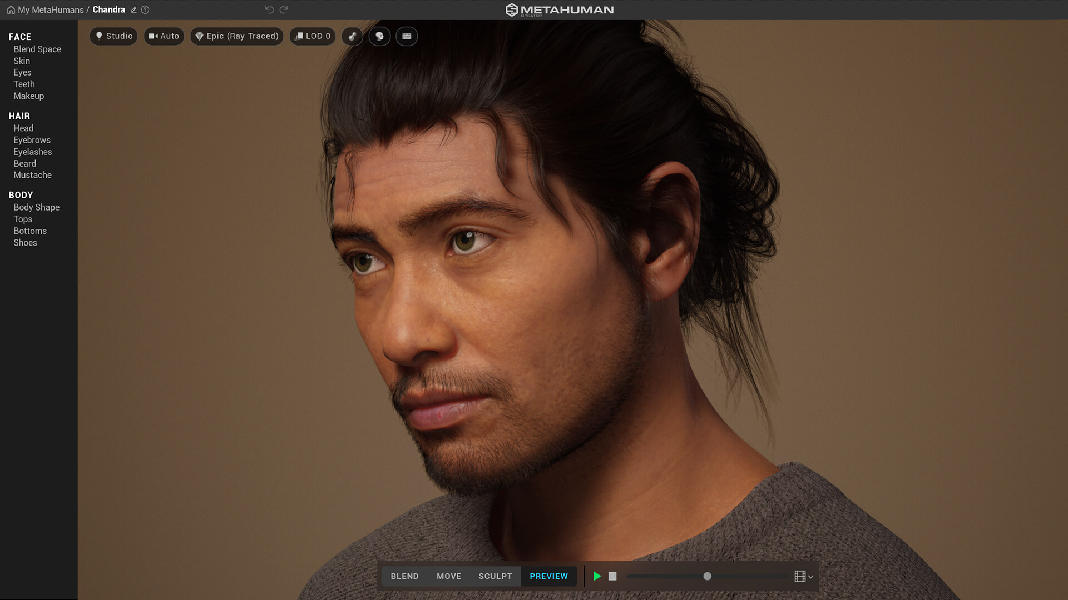
Task: Go to My MetaHumans breadcrumb link
Action: click(x=51, y=10)
